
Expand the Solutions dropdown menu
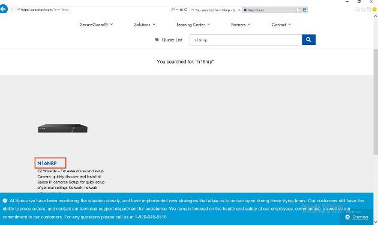pos(145,25)
